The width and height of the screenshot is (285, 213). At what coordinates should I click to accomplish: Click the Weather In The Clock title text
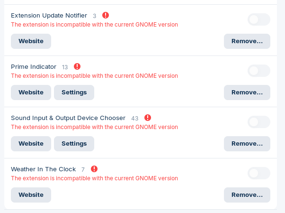pos(43,169)
